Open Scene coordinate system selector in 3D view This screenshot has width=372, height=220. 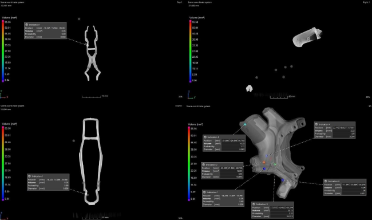coord(199,106)
